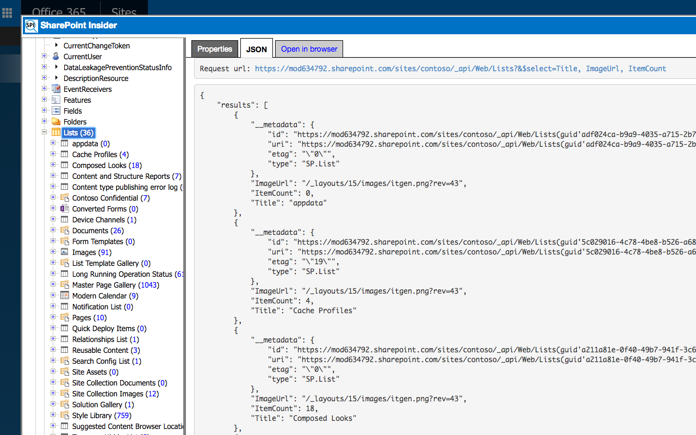Select Quick Deploy Items (0)

pos(109,328)
